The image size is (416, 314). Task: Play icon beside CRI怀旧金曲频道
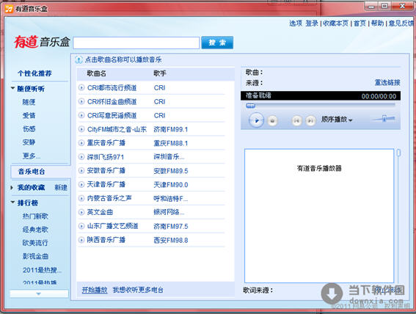click(x=81, y=101)
